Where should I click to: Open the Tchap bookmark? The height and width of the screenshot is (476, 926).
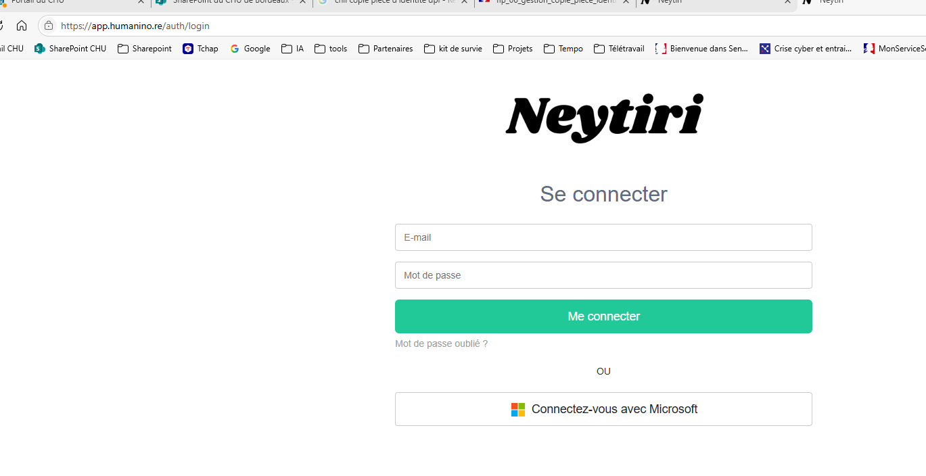pos(200,49)
